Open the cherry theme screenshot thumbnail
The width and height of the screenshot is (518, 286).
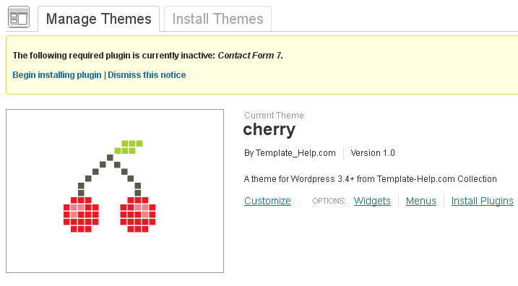(115, 191)
